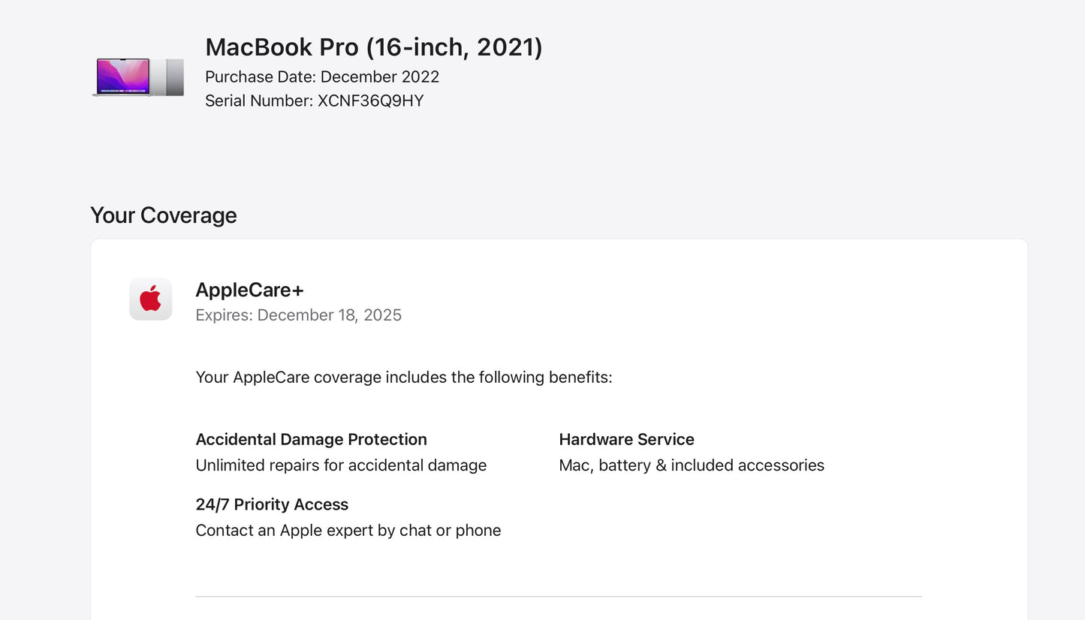Click the divider line below the benefits
This screenshot has width=1085, height=620.
click(558, 597)
